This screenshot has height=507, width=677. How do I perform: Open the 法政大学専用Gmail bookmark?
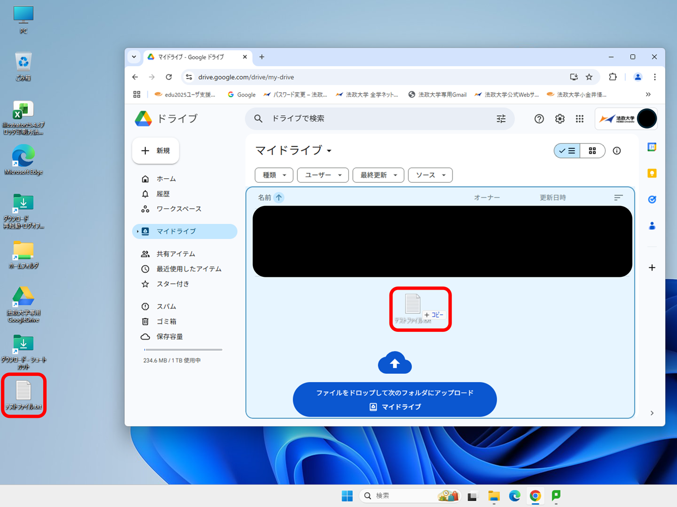[x=437, y=95]
